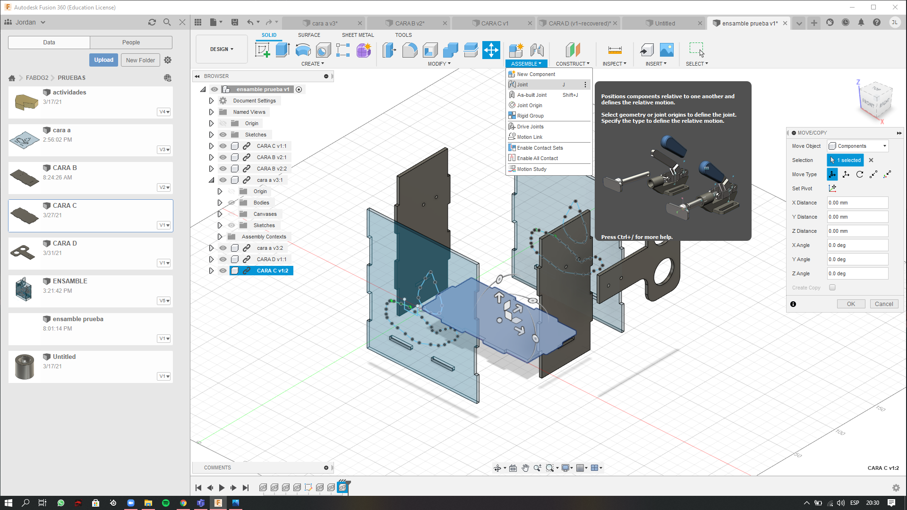Click the OK button to confirm
The image size is (907, 510).
coord(850,303)
